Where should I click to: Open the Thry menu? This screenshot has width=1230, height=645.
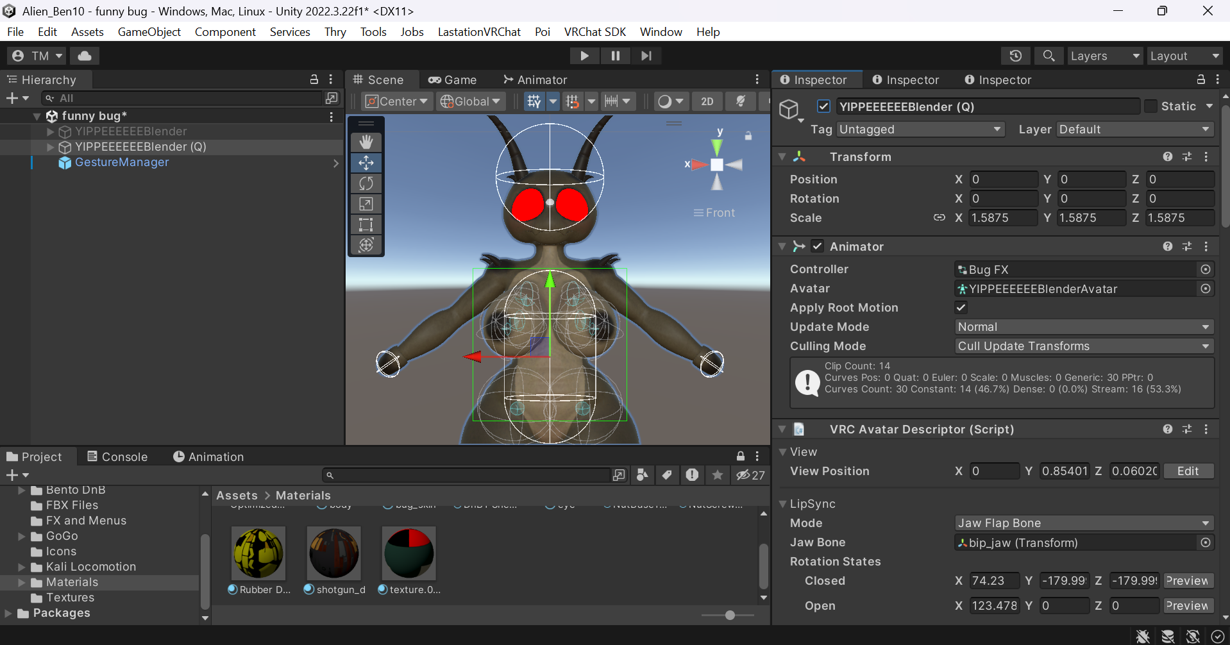pyautogui.click(x=335, y=32)
